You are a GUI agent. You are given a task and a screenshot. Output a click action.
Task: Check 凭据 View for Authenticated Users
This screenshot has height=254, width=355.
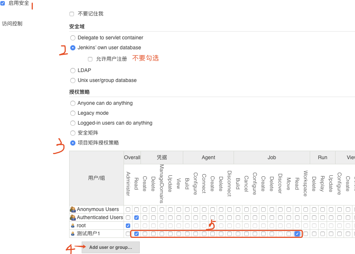[179, 218]
